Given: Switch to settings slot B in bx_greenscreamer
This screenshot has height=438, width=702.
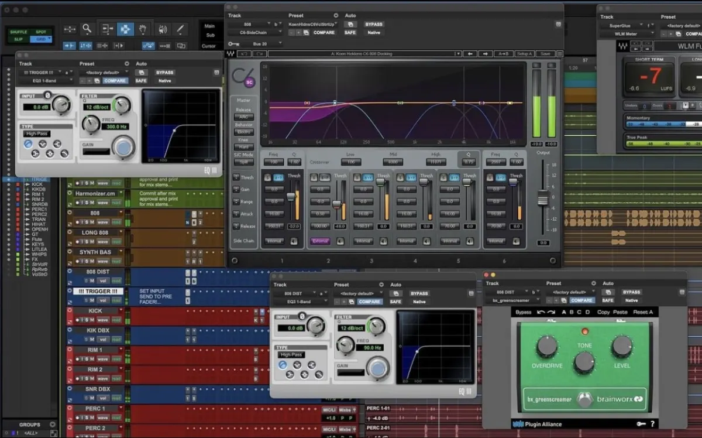Looking at the screenshot, I should [572, 312].
